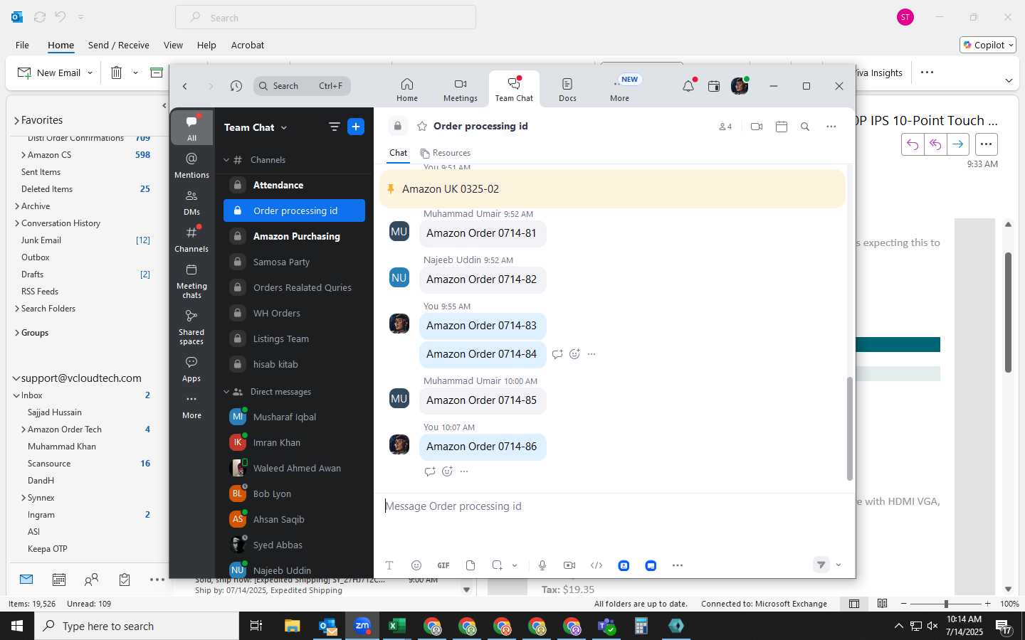Image resolution: width=1025 pixels, height=640 pixels.
Task: Click the new chat plus button
Action: coord(356,127)
